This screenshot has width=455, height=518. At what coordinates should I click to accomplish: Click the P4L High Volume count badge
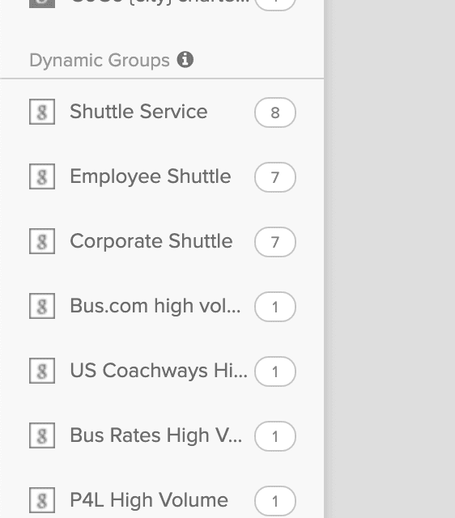(x=275, y=501)
